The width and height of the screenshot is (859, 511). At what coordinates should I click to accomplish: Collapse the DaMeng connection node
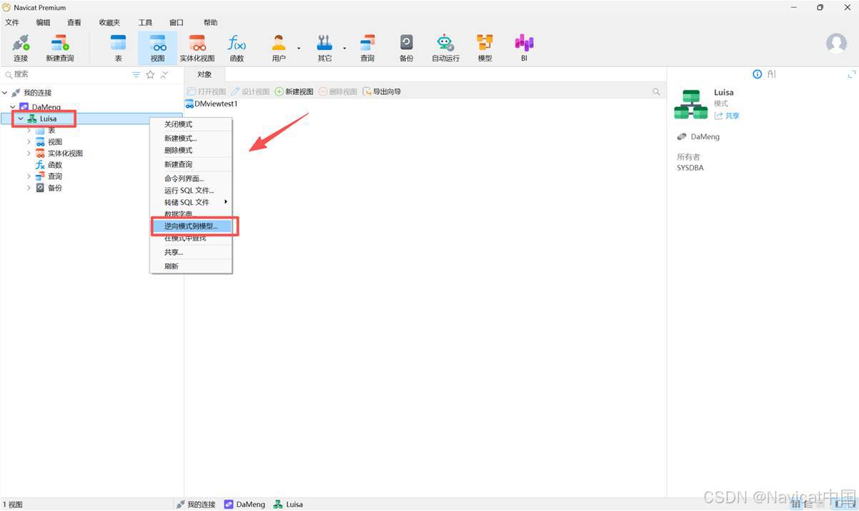pos(13,107)
